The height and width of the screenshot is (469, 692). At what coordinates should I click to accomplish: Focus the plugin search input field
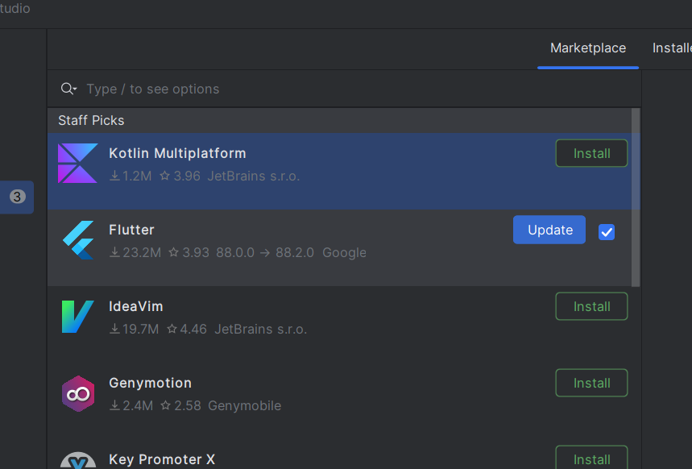pyautogui.click(x=322, y=89)
